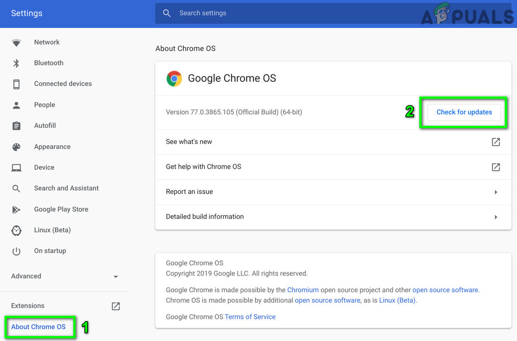
Task: Select About Chrome OS in sidebar
Action: tap(38, 327)
